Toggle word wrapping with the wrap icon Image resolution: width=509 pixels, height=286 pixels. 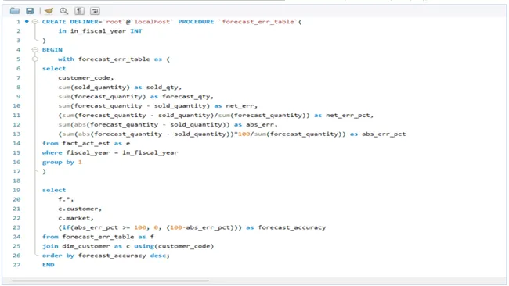point(95,11)
